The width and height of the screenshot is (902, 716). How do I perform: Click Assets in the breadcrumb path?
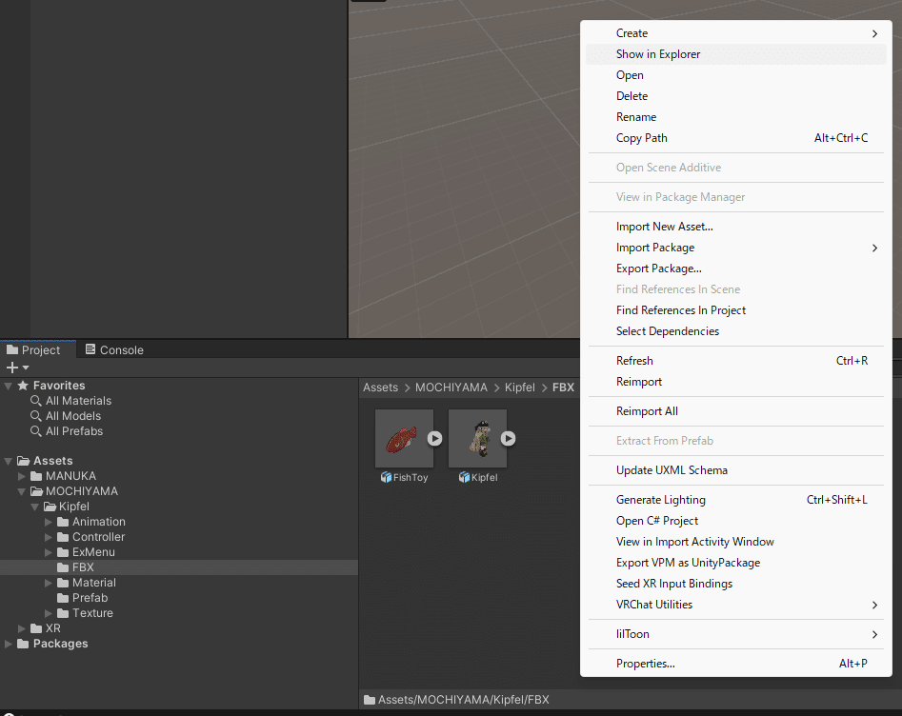tap(380, 387)
